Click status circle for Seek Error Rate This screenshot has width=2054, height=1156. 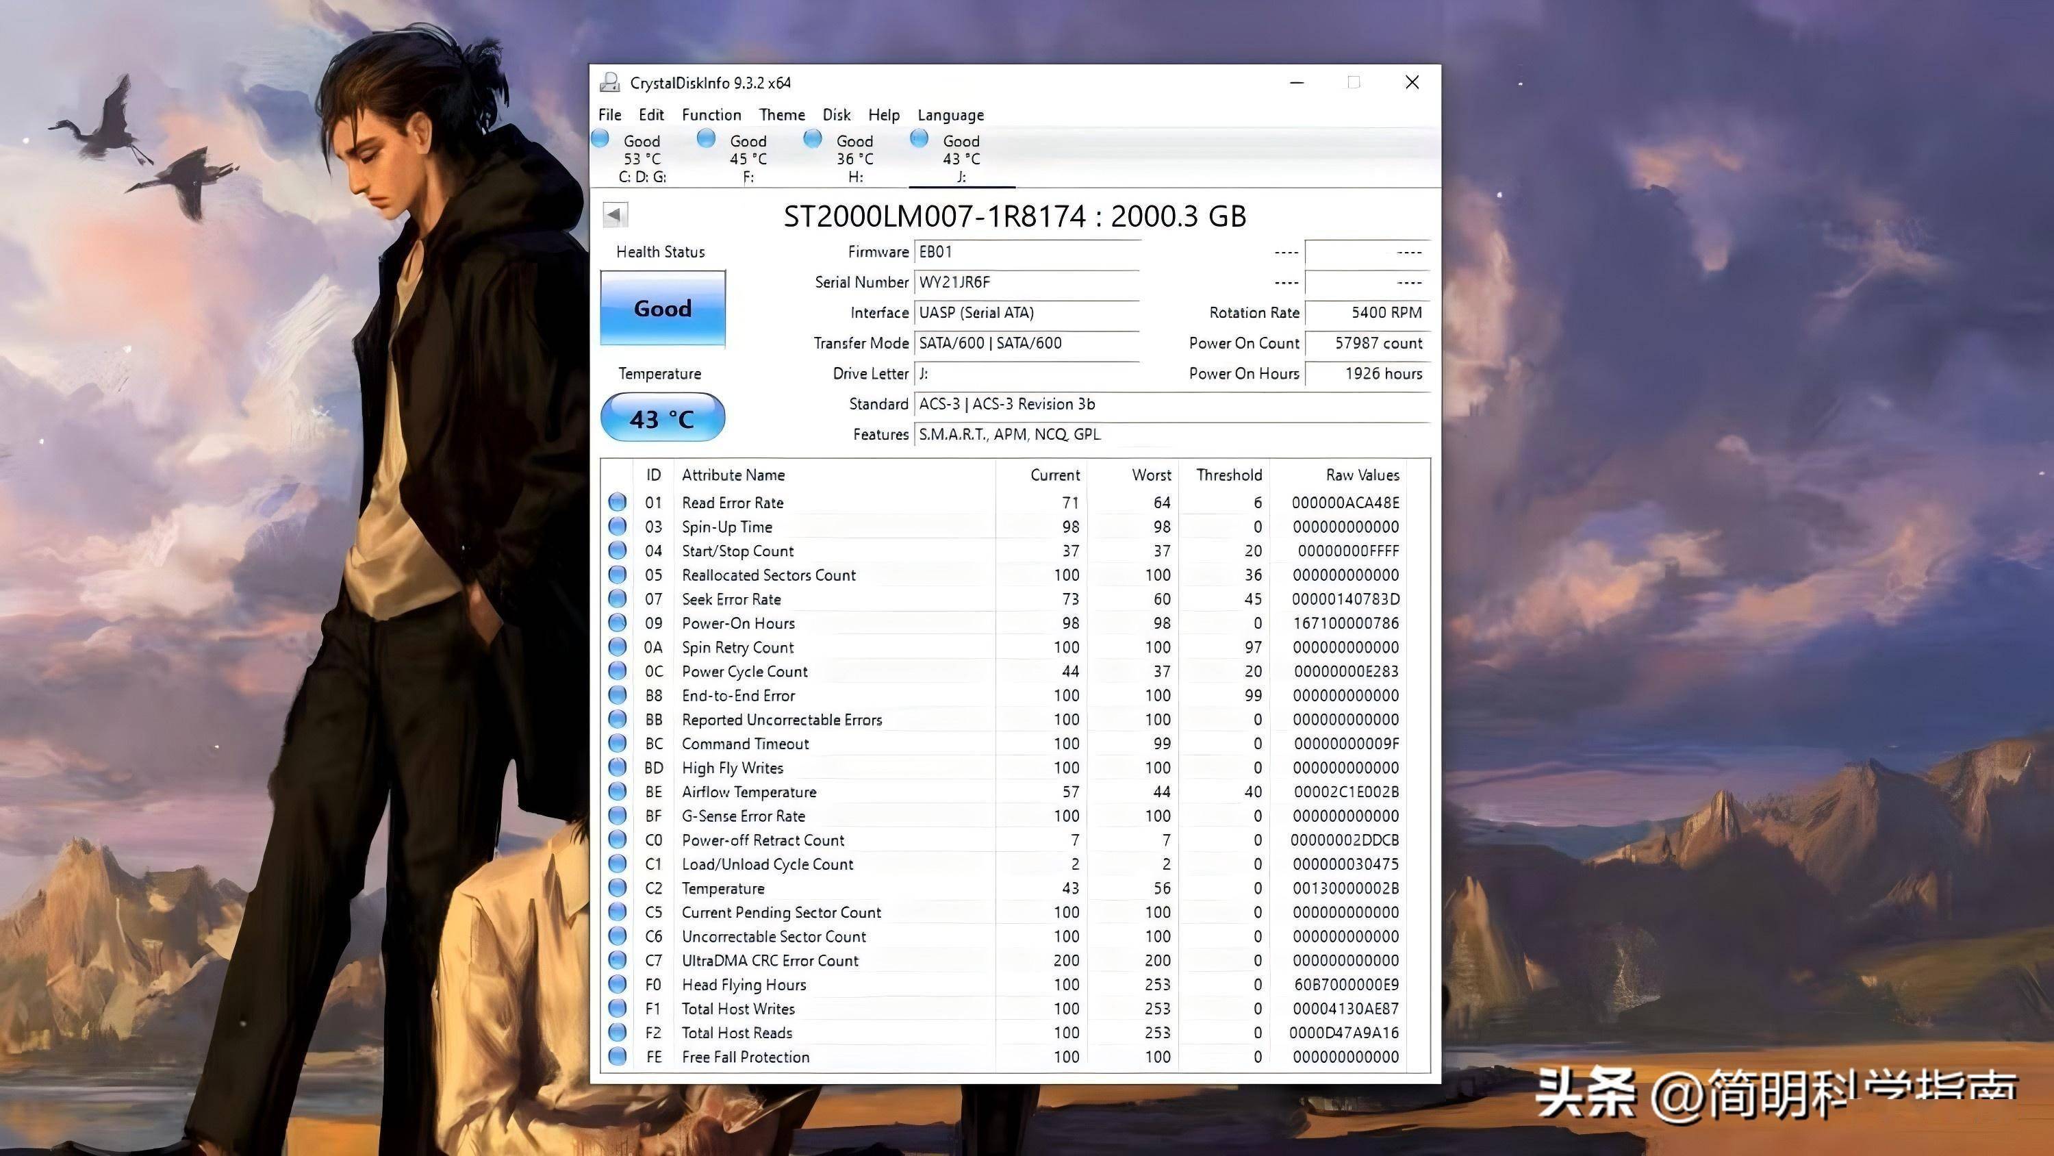click(617, 599)
